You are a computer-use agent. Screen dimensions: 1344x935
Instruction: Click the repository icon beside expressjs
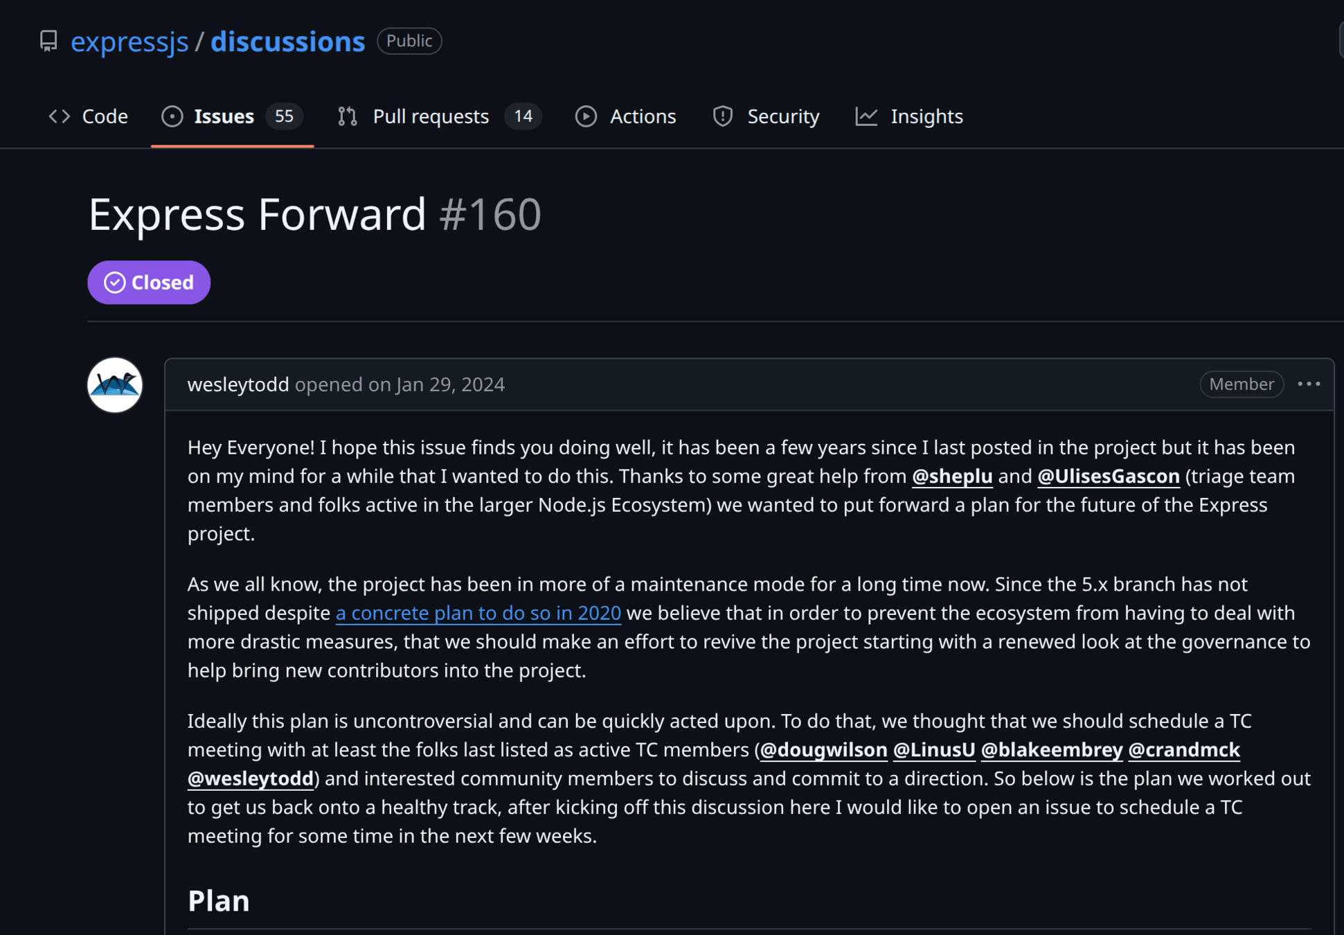coord(48,41)
